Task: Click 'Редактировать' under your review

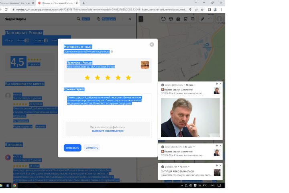Action: [x=22, y=127]
